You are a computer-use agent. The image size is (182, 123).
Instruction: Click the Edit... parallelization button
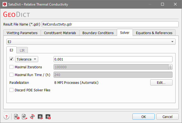[x=161, y=82]
